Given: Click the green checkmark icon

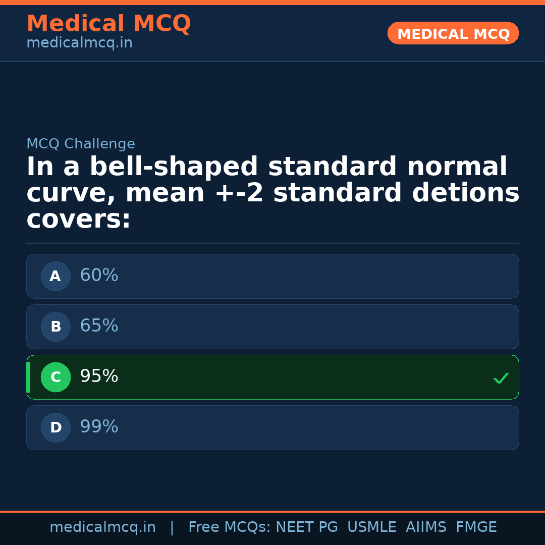Looking at the screenshot, I should (501, 378).
